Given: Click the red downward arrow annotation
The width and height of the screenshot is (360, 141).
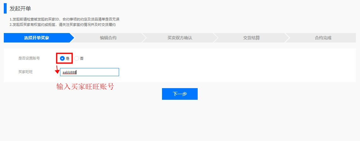Looking at the screenshot, I should pyautogui.click(x=57, y=70).
